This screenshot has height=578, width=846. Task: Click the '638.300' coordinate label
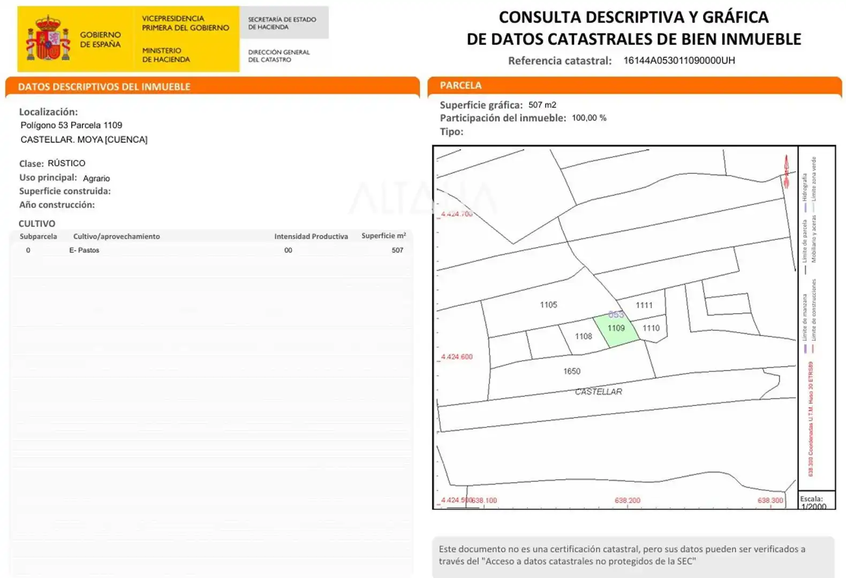pyautogui.click(x=770, y=500)
